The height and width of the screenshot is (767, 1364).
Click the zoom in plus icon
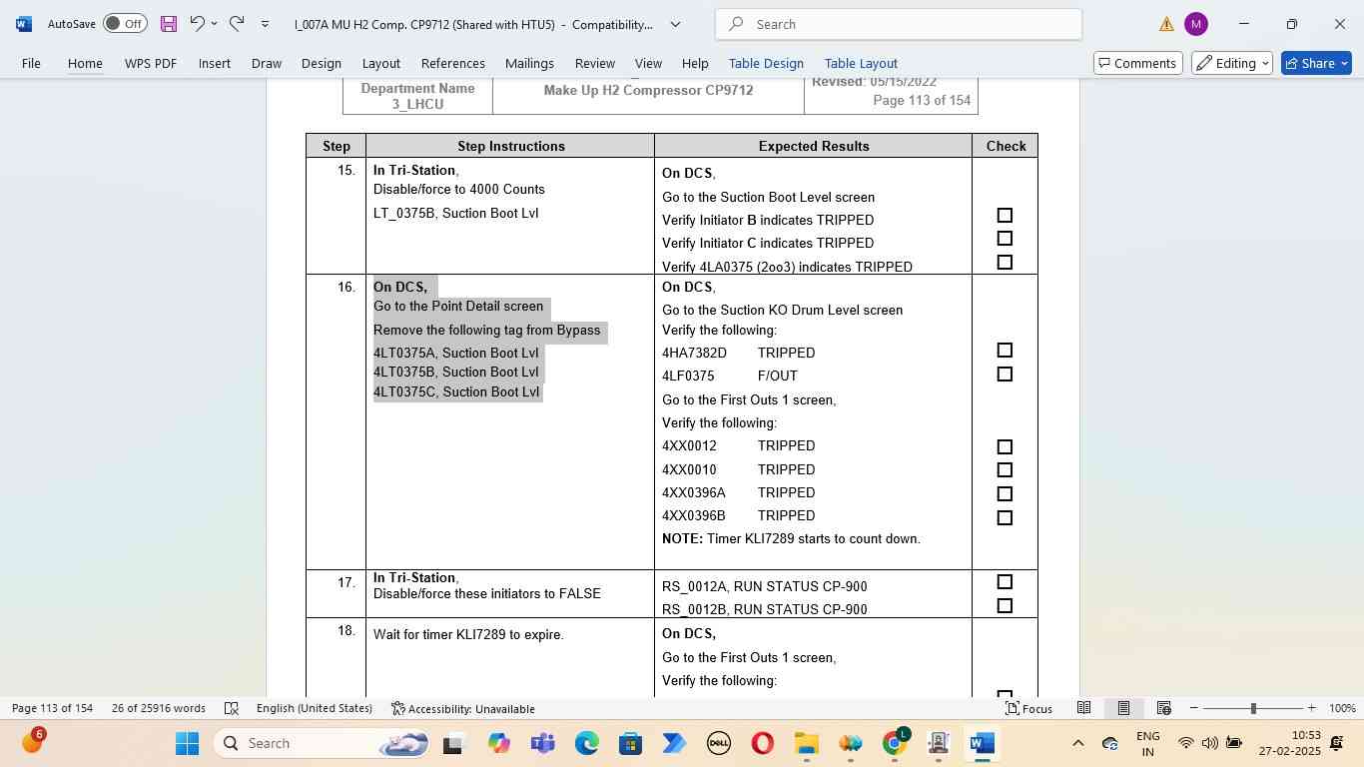[1311, 708]
